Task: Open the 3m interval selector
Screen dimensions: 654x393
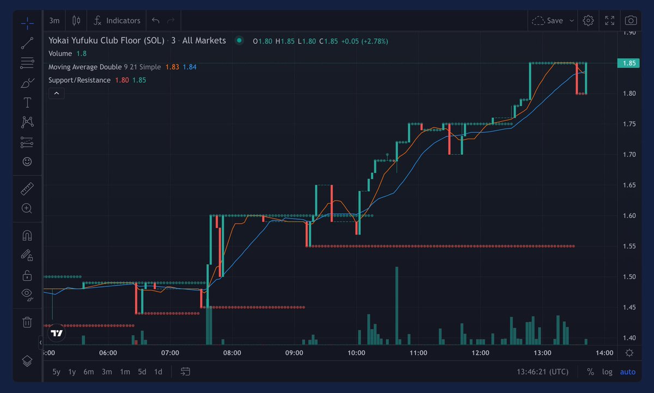Action: pyautogui.click(x=53, y=20)
